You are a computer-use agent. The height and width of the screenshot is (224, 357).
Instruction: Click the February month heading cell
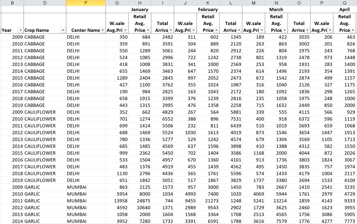pos(208,10)
